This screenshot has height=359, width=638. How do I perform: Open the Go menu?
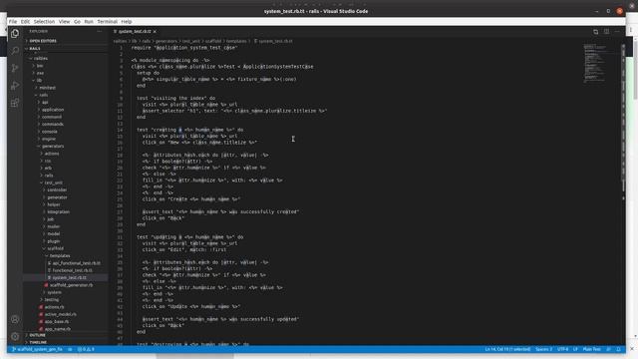pos(77,22)
